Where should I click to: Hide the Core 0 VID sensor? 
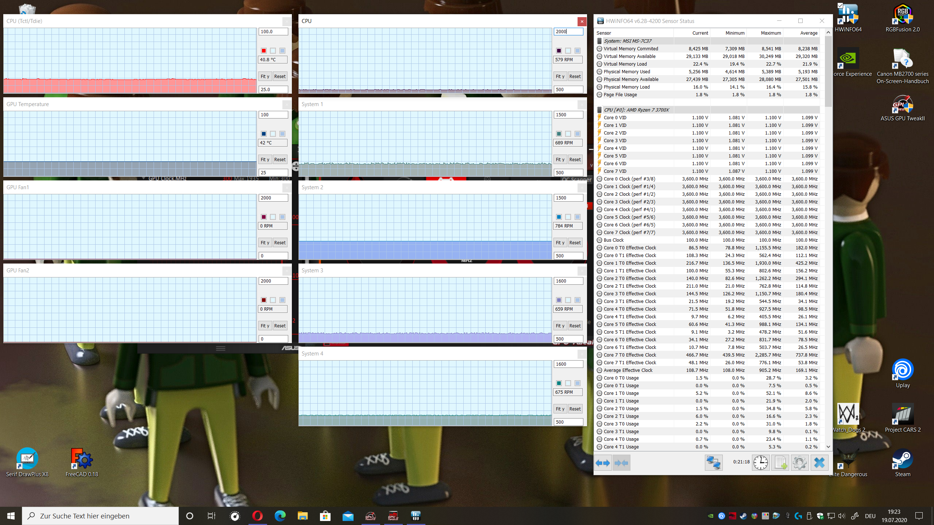(x=599, y=117)
